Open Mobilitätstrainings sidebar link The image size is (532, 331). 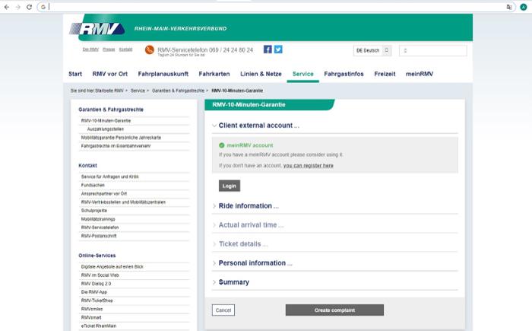click(x=98, y=219)
